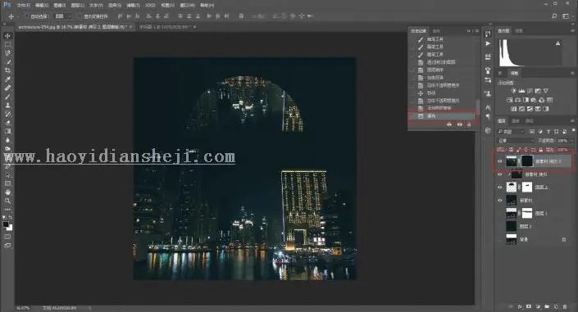
Task: Open the search icon in the options bar
Action: (x=554, y=16)
